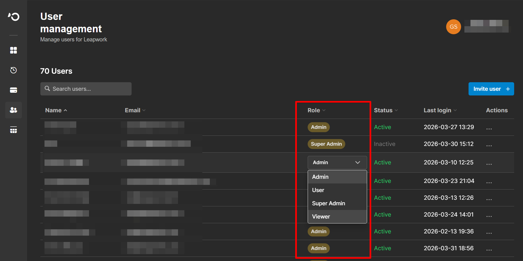Choose Super Admin from the role list
Image resolution: width=523 pixels, height=261 pixels.
pos(328,203)
